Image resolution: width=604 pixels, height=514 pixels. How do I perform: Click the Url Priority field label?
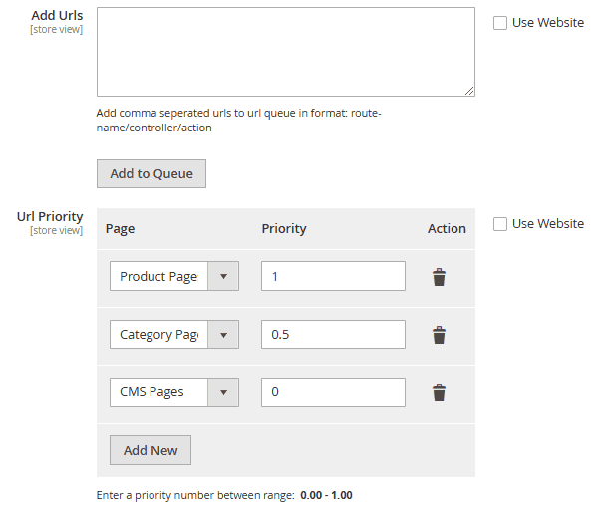tap(50, 216)
